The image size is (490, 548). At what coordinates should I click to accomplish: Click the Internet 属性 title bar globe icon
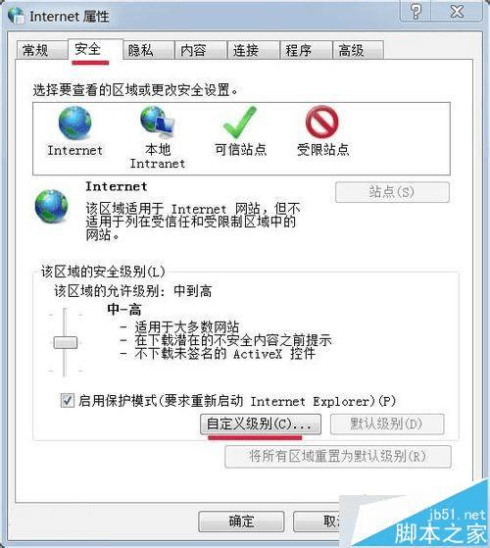coord(16,16)
